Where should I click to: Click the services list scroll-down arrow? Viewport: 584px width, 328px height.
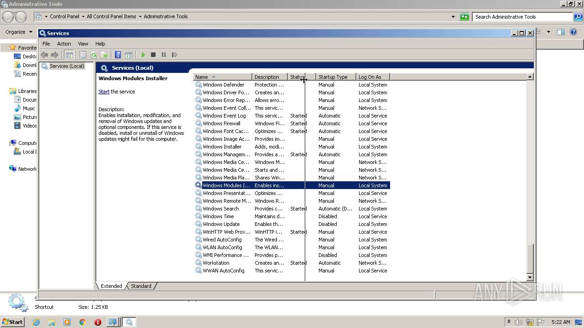530,277
